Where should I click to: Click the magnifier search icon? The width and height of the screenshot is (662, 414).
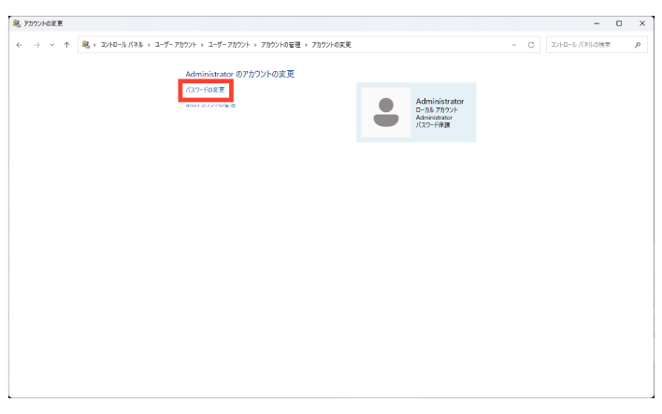tap(638, 45)
